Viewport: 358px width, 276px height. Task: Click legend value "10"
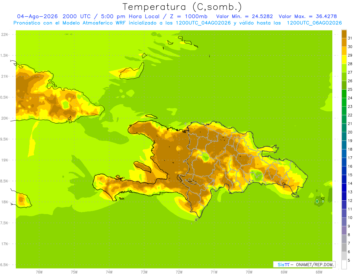coord(350,218)
